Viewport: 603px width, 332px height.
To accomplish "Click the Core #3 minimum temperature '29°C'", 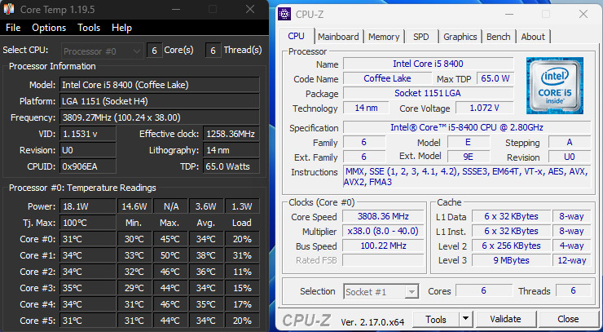I will pyautogui.click(x=134, y=288).
